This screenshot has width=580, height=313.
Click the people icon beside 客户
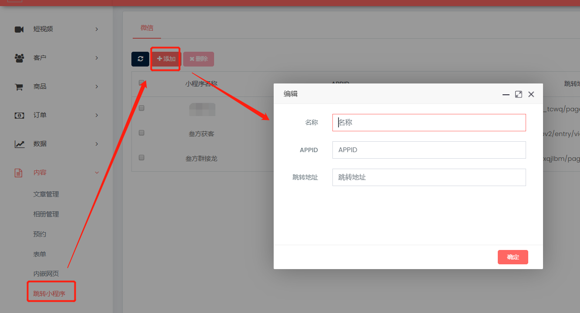click(x=19, y=58)
